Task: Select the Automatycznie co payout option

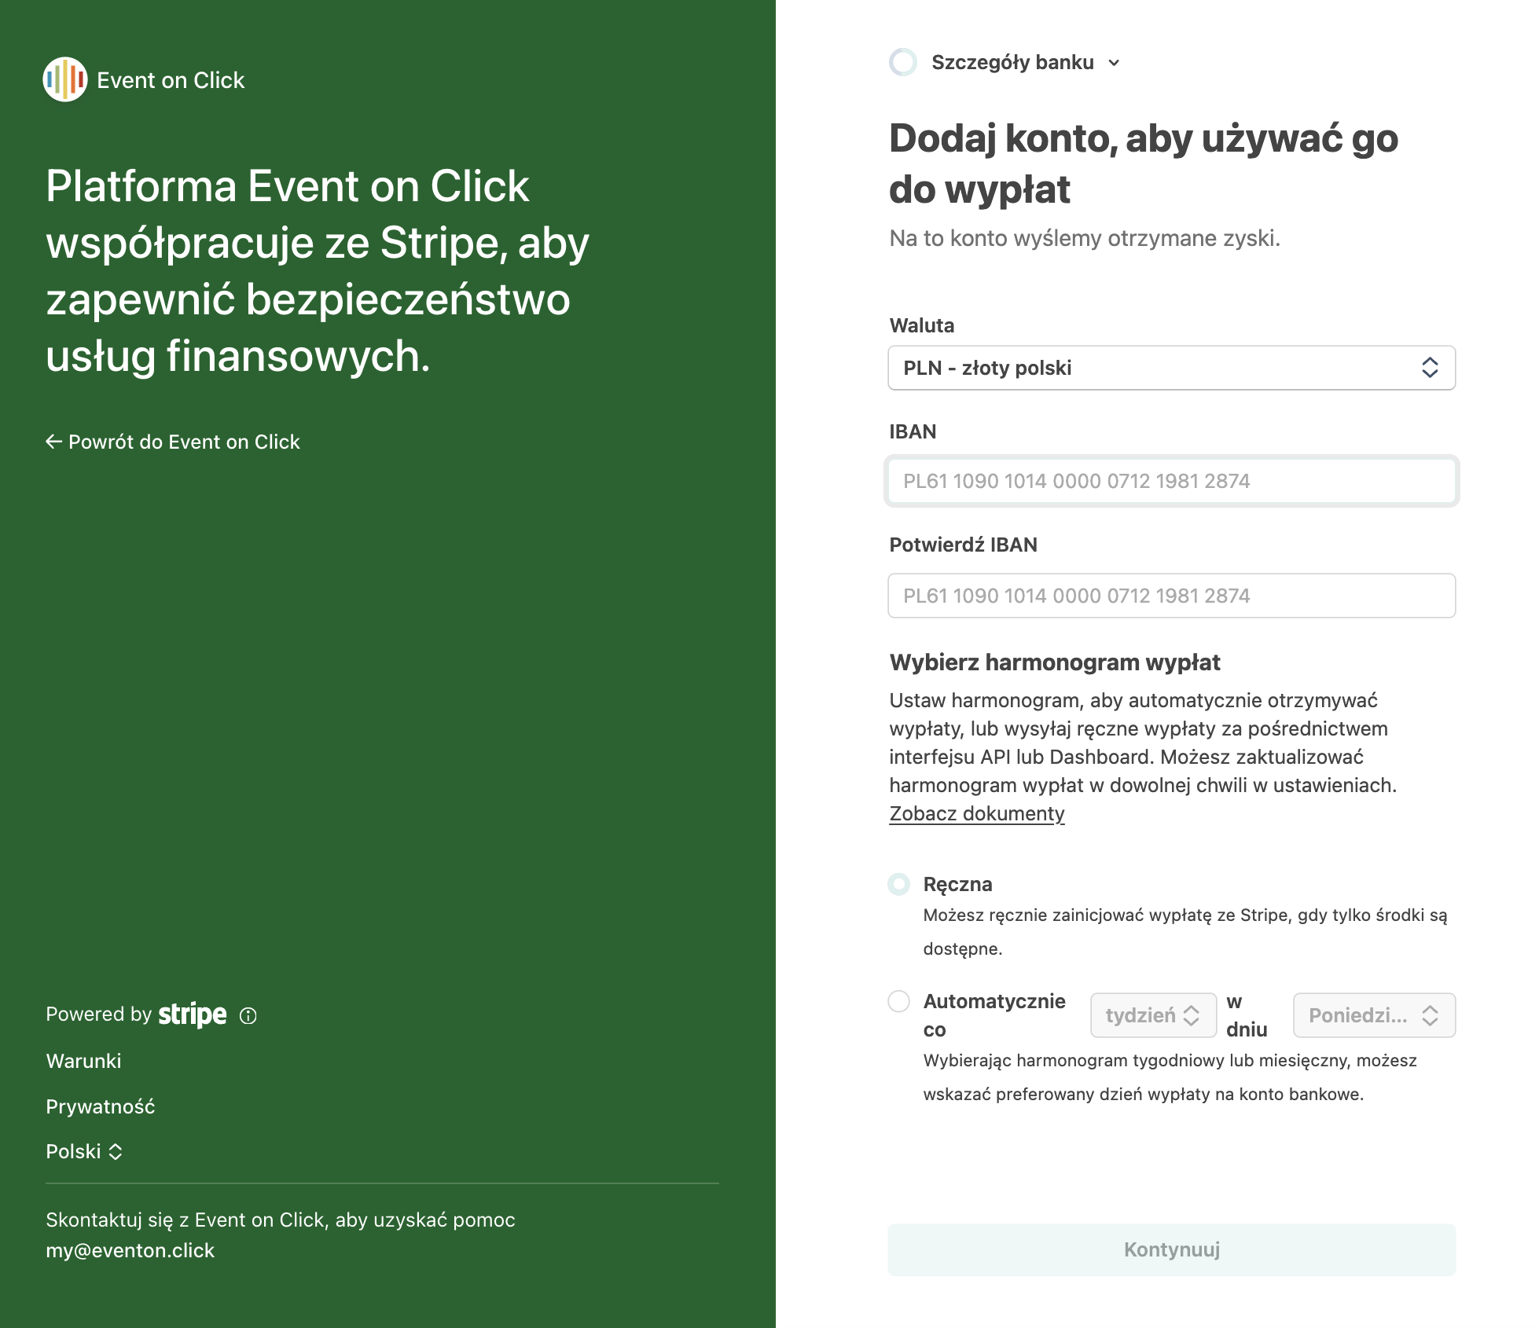Action: [x=899, y=1001]
